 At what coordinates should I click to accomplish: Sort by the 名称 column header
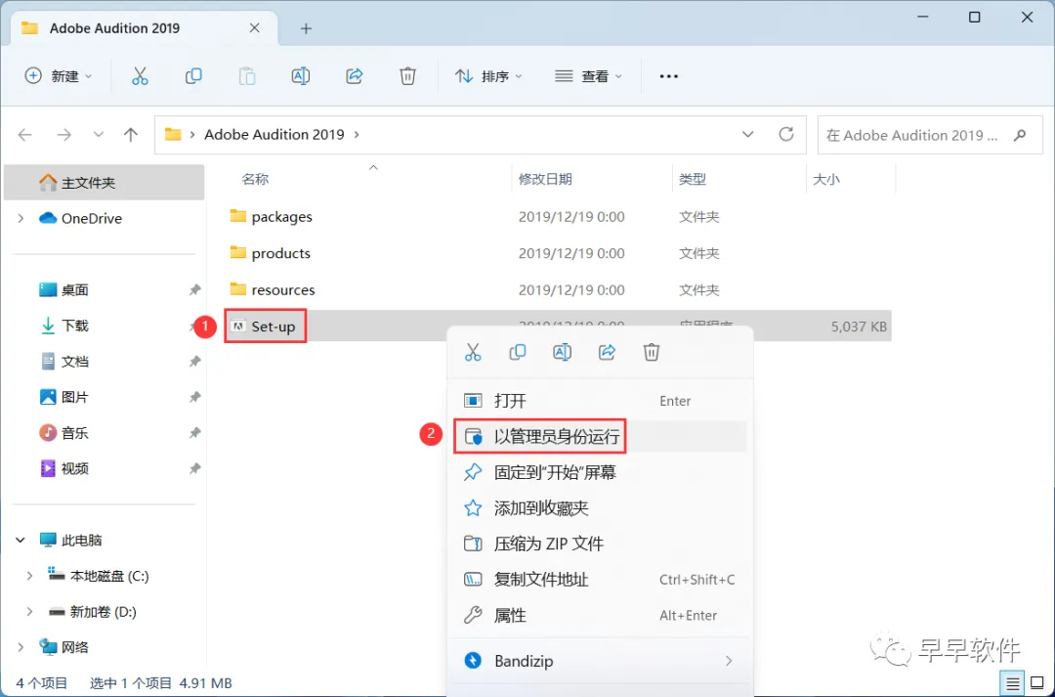255,179
